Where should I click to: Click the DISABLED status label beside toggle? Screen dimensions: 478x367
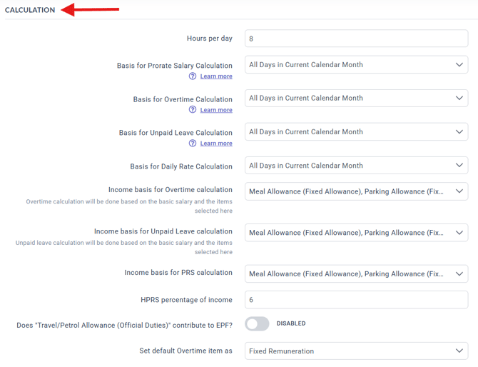coord(291,324)
